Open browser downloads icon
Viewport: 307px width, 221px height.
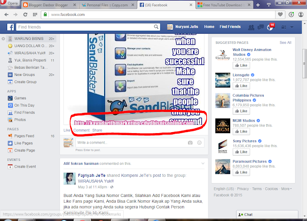[291, 14]
